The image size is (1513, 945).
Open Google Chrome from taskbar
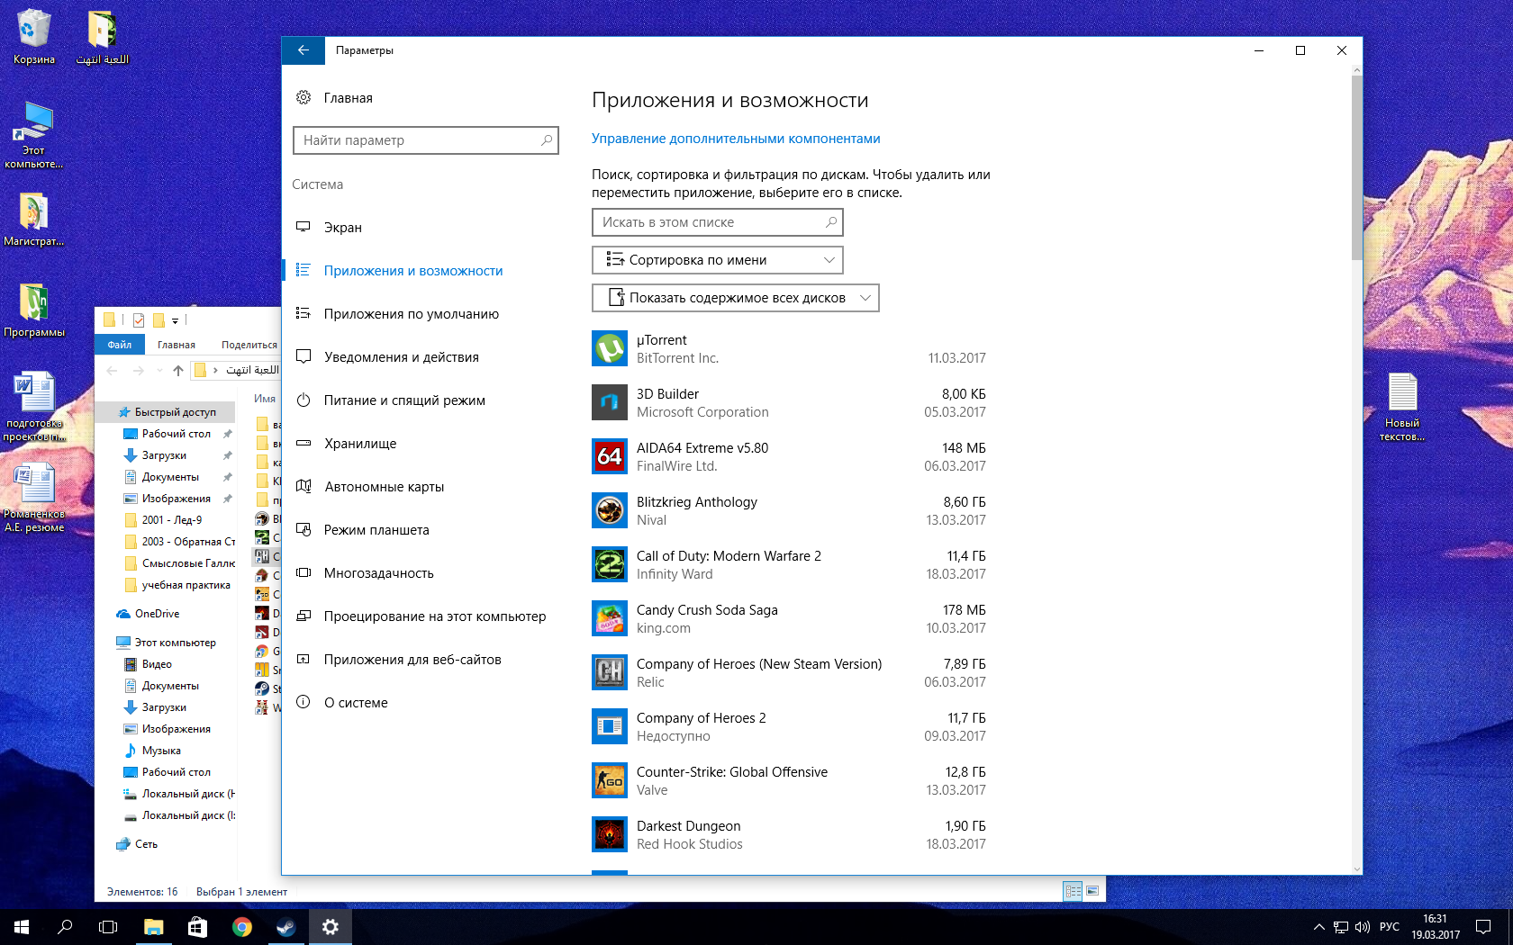pos(241,927)
